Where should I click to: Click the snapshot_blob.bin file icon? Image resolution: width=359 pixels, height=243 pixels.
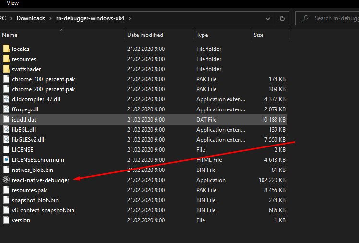[6, 200]
